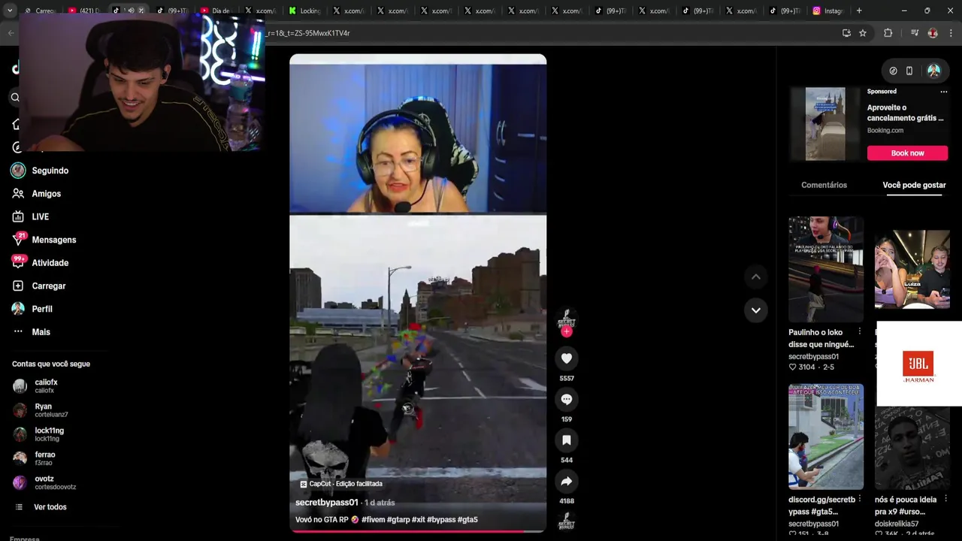
Task: Open the Booking.com ad thumbnail
Action: tap(825, 124)
